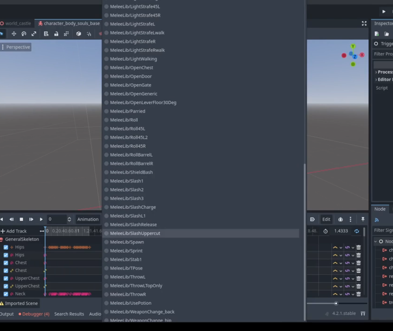Play animation forward from current position
This screenshot has height=331, width=393.
41,220
